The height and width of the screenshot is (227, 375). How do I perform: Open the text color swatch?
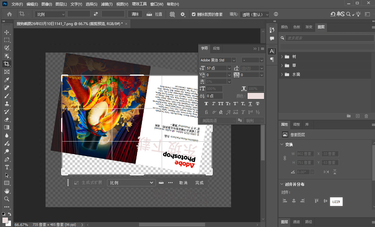pyautogui.click(x=256, y=96)
